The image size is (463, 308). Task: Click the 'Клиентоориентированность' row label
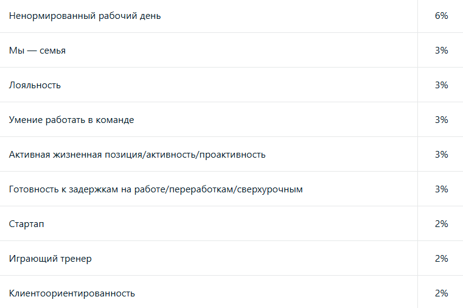72,293
